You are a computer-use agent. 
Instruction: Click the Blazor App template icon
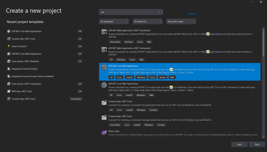104,132
